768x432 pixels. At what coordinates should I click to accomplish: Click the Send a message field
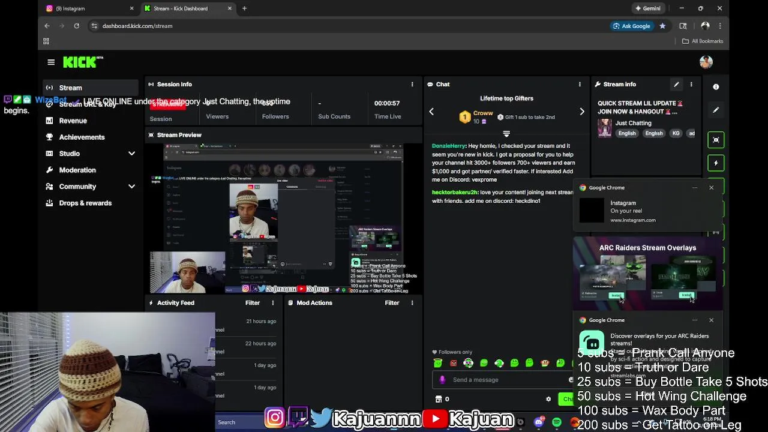tap(504, 380)
